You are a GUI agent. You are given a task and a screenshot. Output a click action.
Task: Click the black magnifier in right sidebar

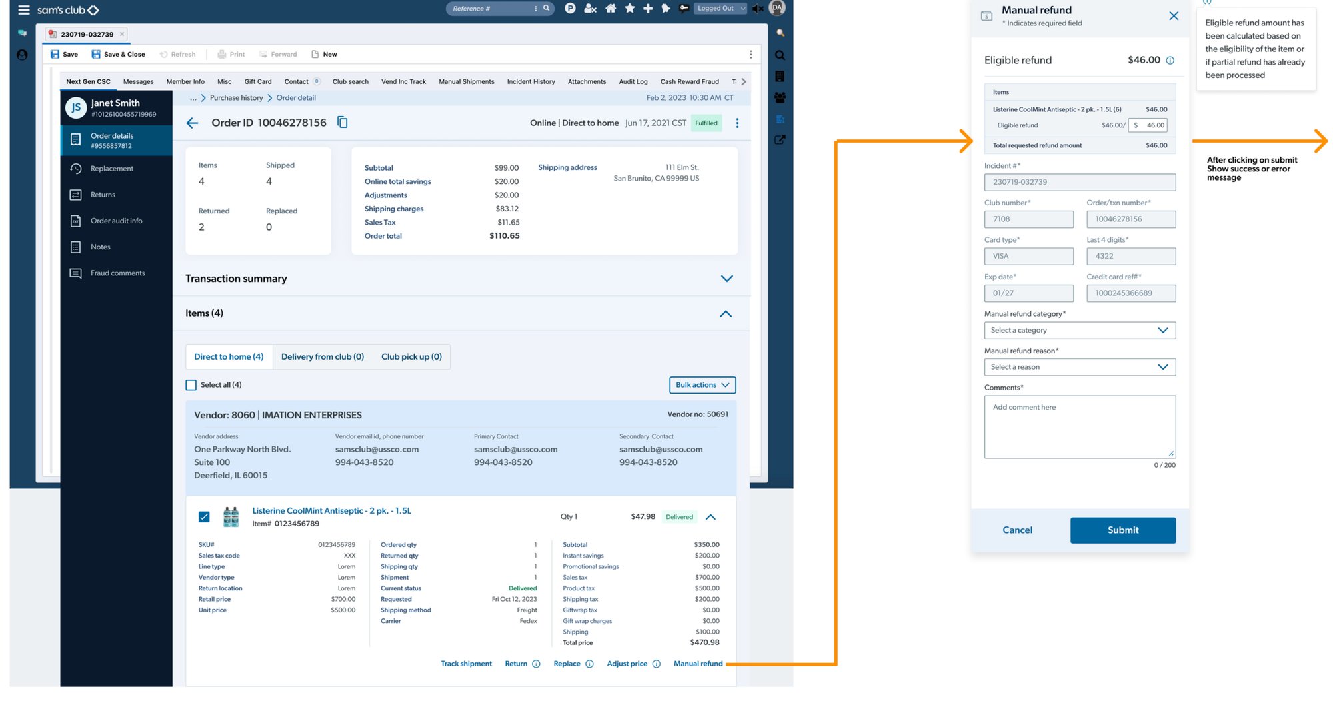pyautogui.click(x=780, y=55)
